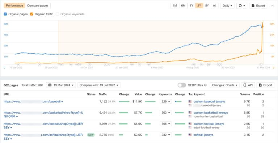The image size is (278, 143).
Task: Open the 366 keywords dropdown
Action: 165,124
